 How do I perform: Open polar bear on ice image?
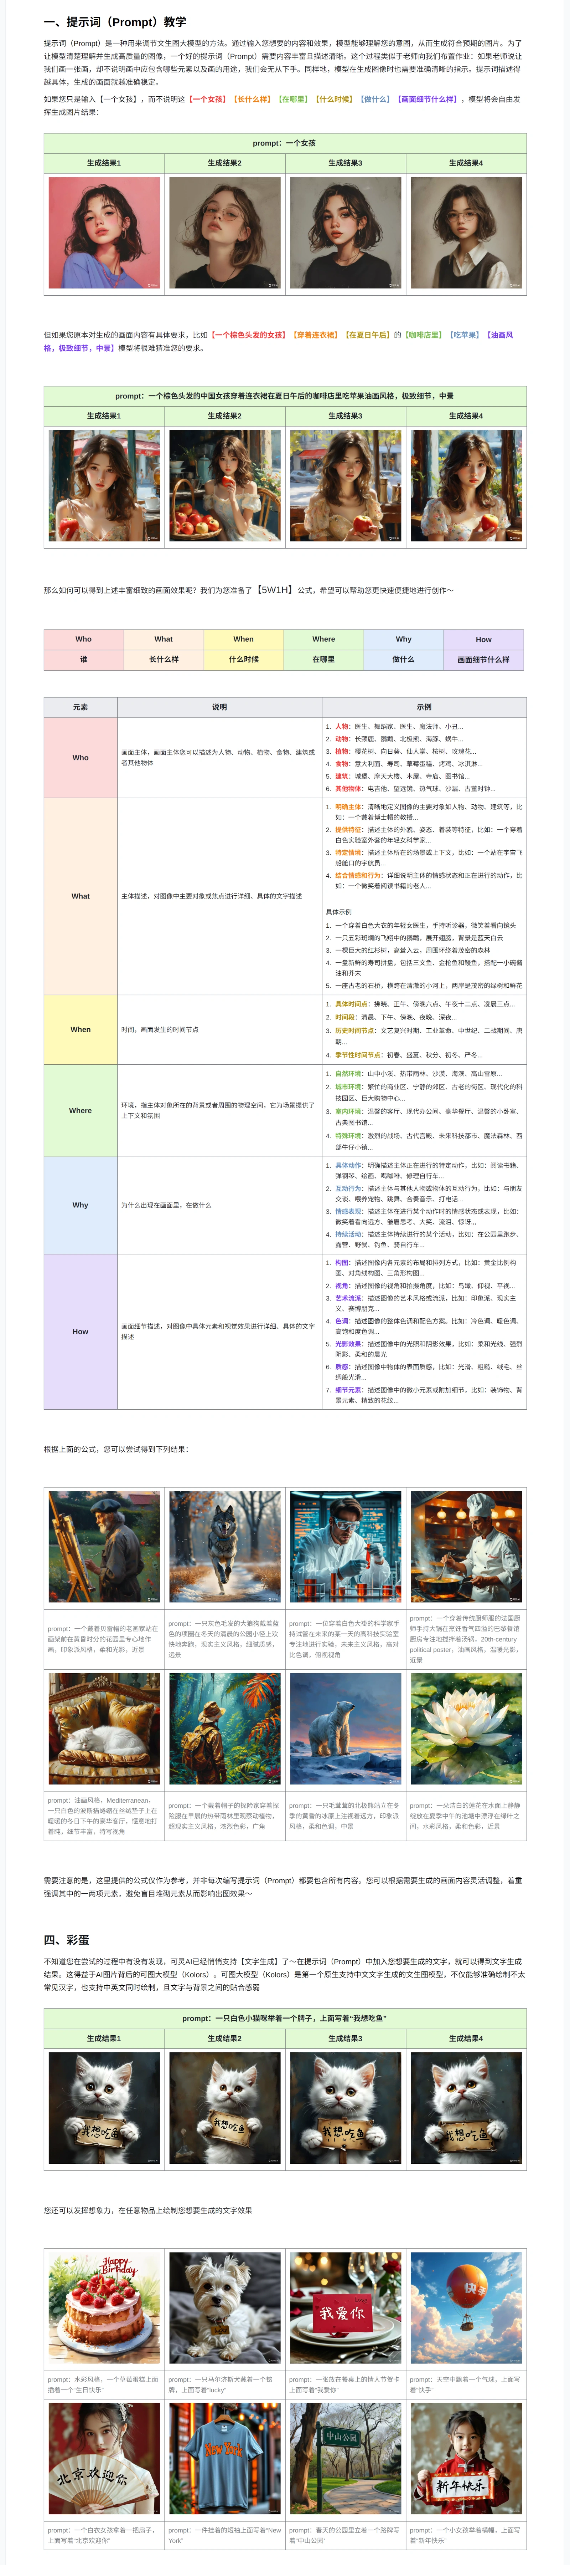(346, 1729)
